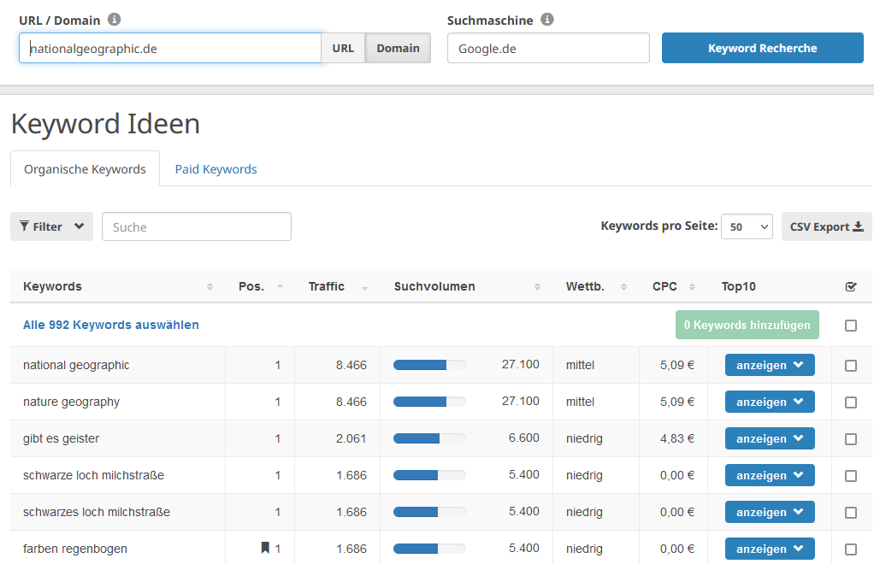Screen dimensions: 874x564
Task: Click the Top10 column header
Action: [x=739, y=287]
